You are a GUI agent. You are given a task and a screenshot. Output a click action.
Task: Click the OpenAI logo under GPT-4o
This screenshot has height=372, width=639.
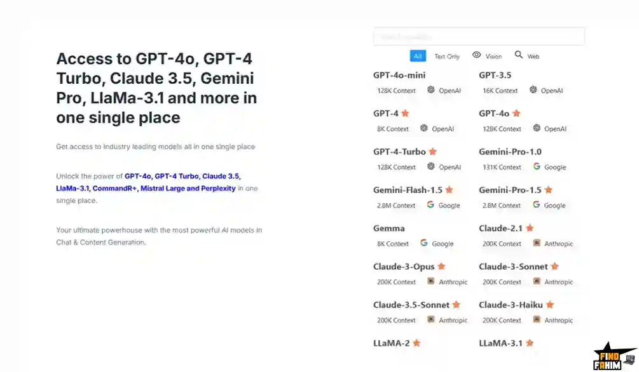coord(537,128)
